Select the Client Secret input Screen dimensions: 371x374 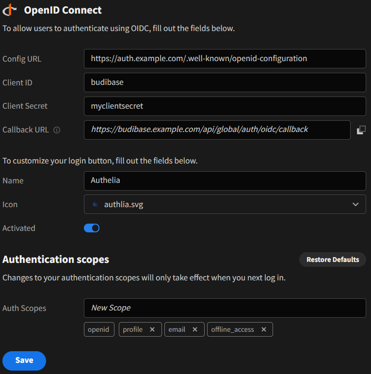click(225, 106)
